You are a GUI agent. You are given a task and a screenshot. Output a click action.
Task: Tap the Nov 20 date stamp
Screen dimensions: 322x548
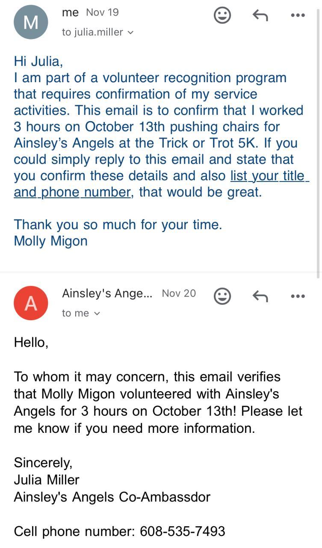[x=179, y=293]
